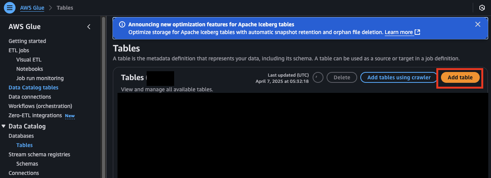This screenshot has width=491, height=178.
Task: Open Zero-ETL integrations
Action: click(35, 115)
